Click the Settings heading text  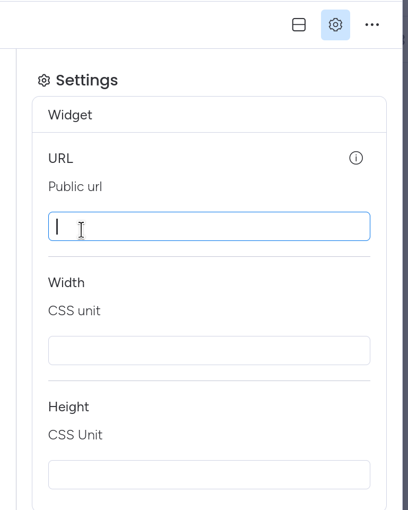pos(87,81)
